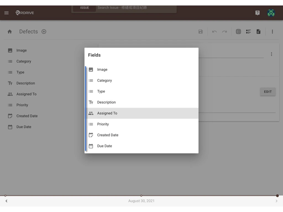The width and height of the screenshot is (283, 212).
Task: Open the card options three-dot menu
Action: point(271,54)
